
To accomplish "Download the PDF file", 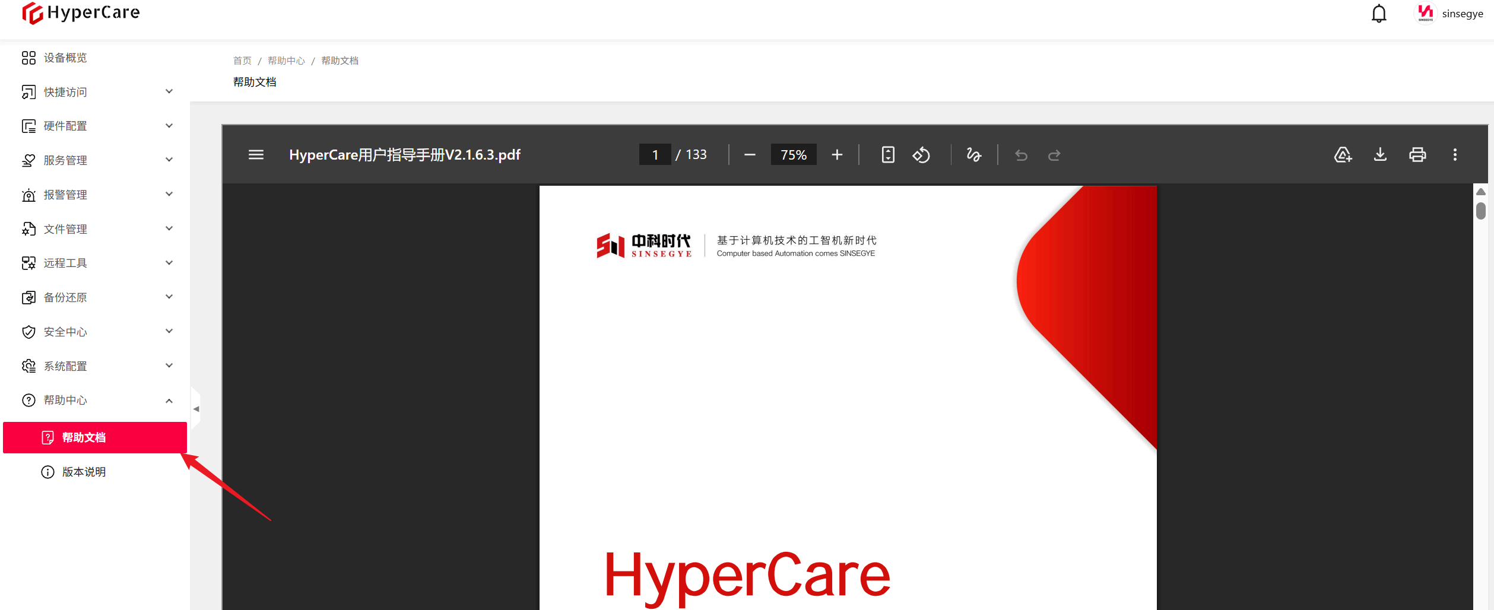I will [x=1380, y=155].
